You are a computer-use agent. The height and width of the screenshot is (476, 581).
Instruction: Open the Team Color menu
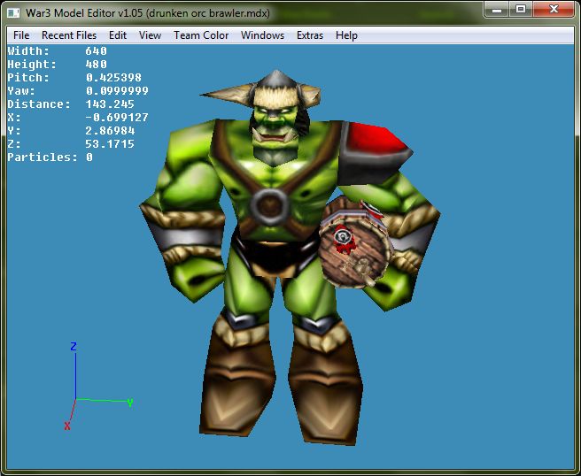[x=201, y=35]
